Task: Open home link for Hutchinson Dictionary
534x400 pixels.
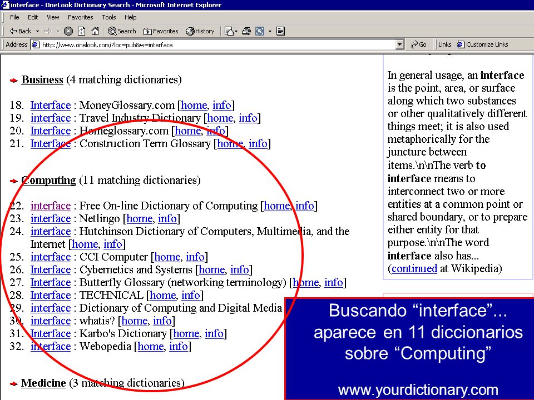Action: click(85, 244)
